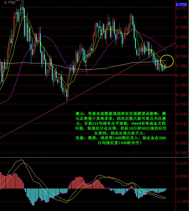This screenshot has height=211, width=189.
Task: Select the 0.7350 price axis label
Action: click(182, 85)
